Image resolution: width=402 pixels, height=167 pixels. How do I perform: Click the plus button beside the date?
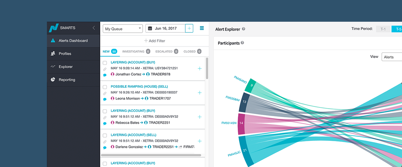tap(189, 28)
